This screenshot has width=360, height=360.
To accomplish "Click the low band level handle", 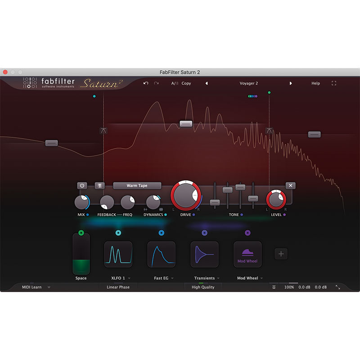I will tap(51, 143).
